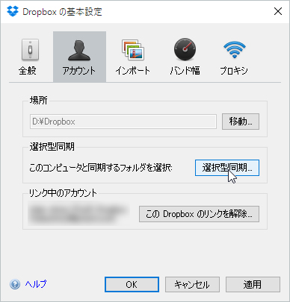Image resolution: width=290 pixels, height=302 pixels.
Task: Click the blurred linked account email
Action: (x=78, y=213)
